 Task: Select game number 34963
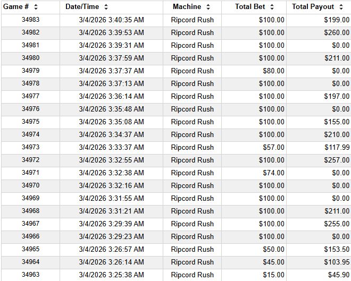(30, 275)
